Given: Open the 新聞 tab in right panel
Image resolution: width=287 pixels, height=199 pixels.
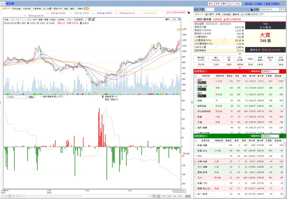Looking at the screenshot, I should click(x=218, y=14).
